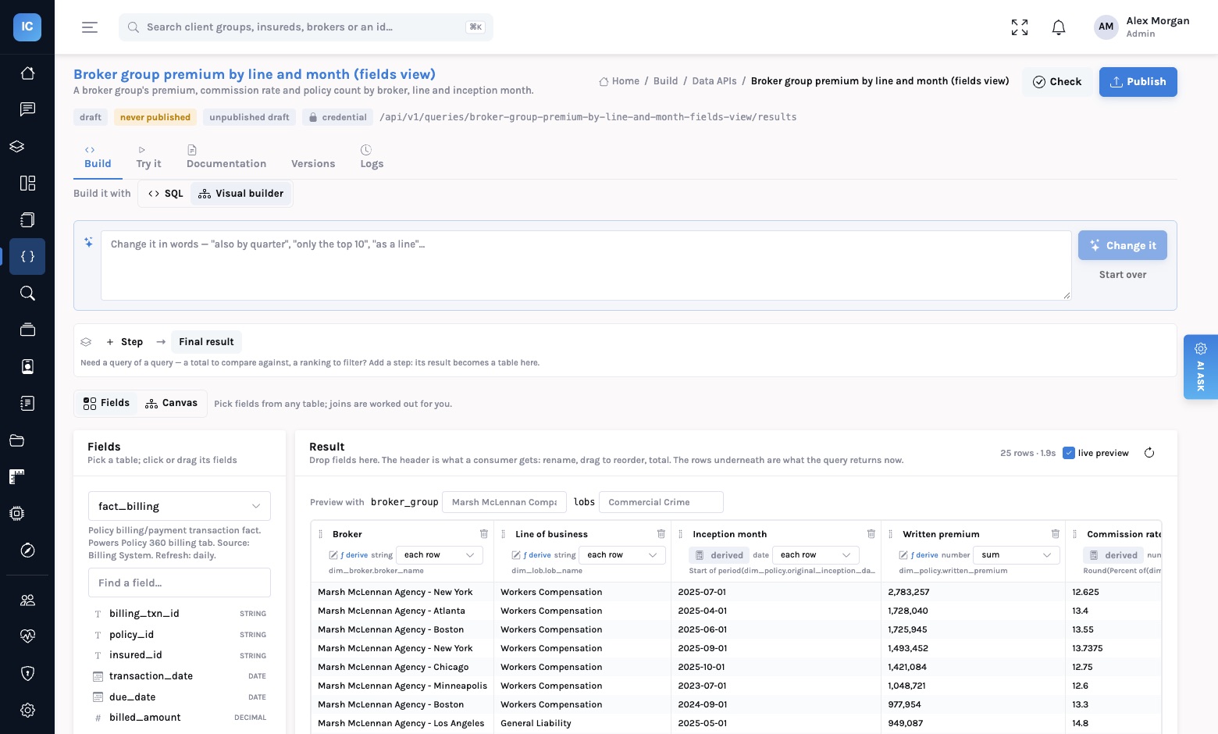This screenshot has height=734, width=1218.
Task: Open Inception month 'each row' dropdown
Action: [816, 555]
